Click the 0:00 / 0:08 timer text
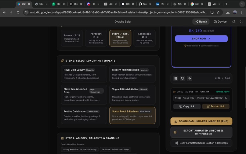Screen dimensions: 246x154 tap(222, 78)
